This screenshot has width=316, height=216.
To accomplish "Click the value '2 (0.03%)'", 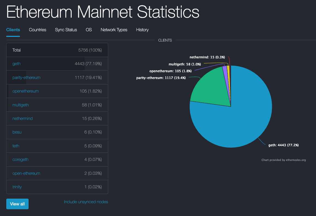I will [93, 173].
